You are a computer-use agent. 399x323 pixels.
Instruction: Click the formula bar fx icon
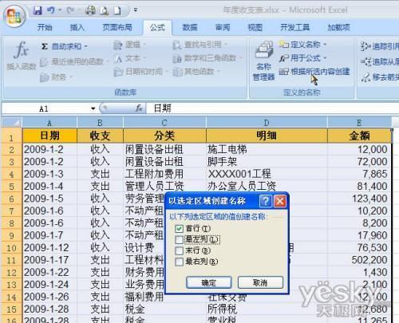coord(139,108)
